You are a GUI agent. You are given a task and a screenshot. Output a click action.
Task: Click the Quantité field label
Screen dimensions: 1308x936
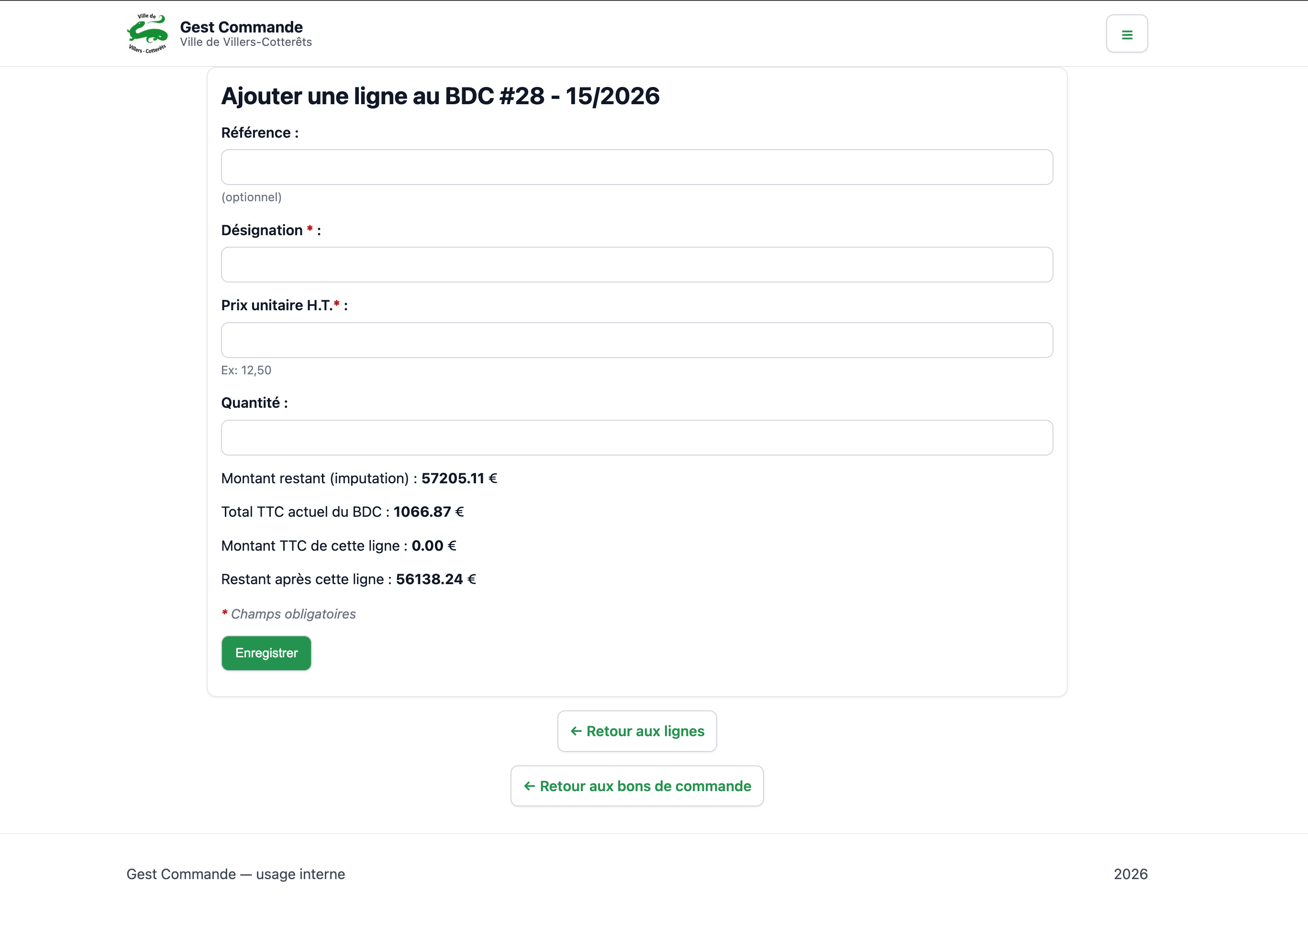click(x=254, y=403)
